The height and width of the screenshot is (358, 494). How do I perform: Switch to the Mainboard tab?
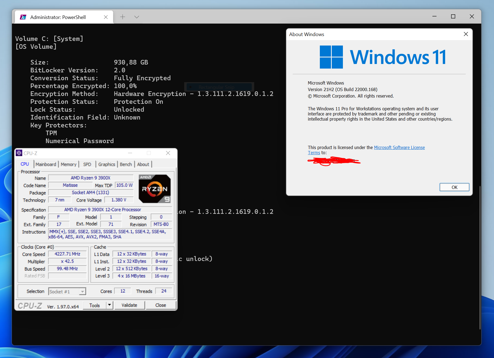46,164
